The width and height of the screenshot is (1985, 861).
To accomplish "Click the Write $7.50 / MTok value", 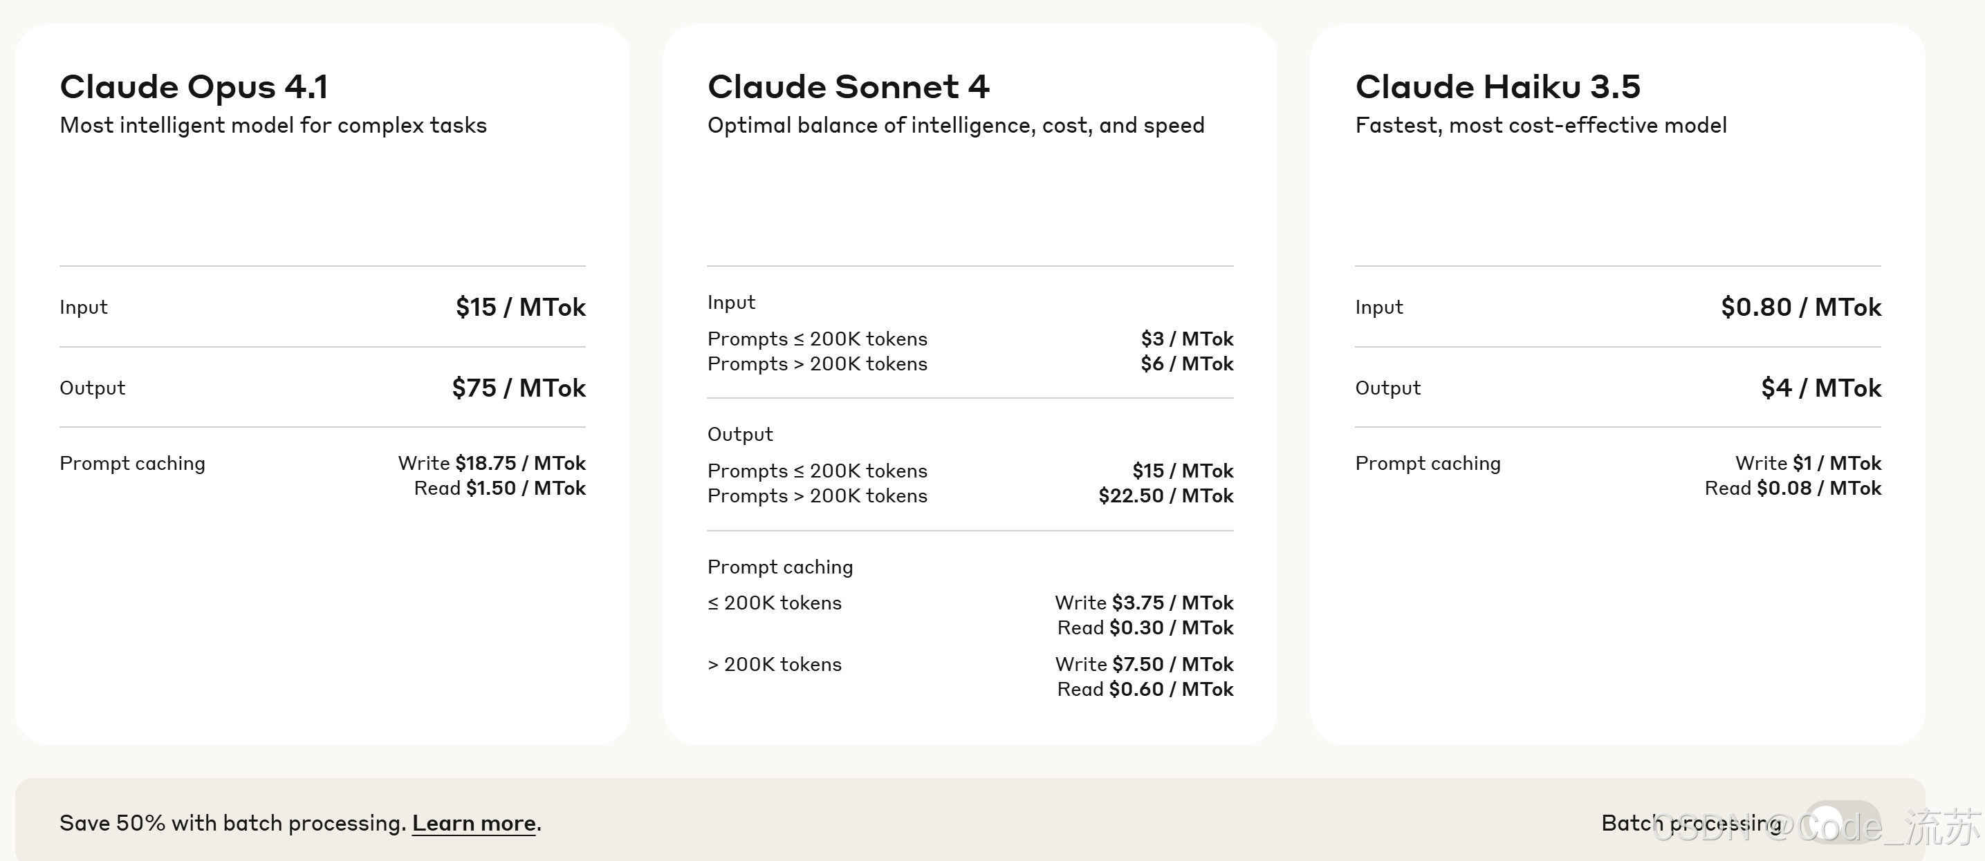I will point(1144,664).
